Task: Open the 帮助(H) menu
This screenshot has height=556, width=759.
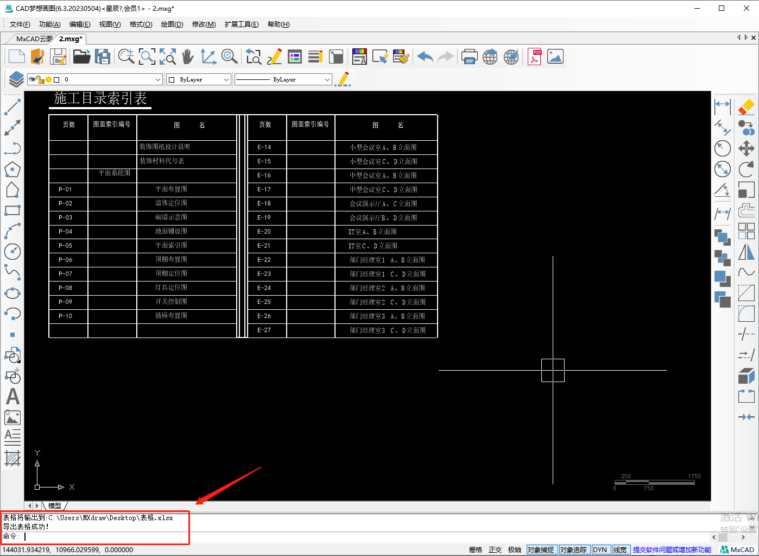Action: coord(279,24)
